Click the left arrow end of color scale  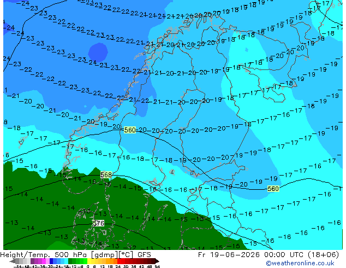[12, 261]
